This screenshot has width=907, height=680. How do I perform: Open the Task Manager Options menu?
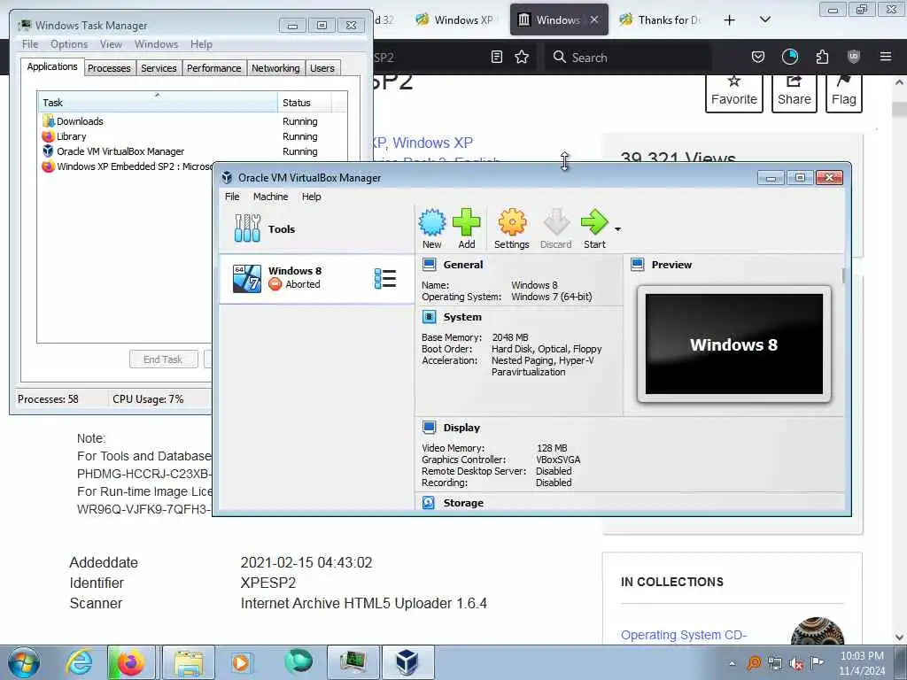pyautogui.click(x=69, y=44)
